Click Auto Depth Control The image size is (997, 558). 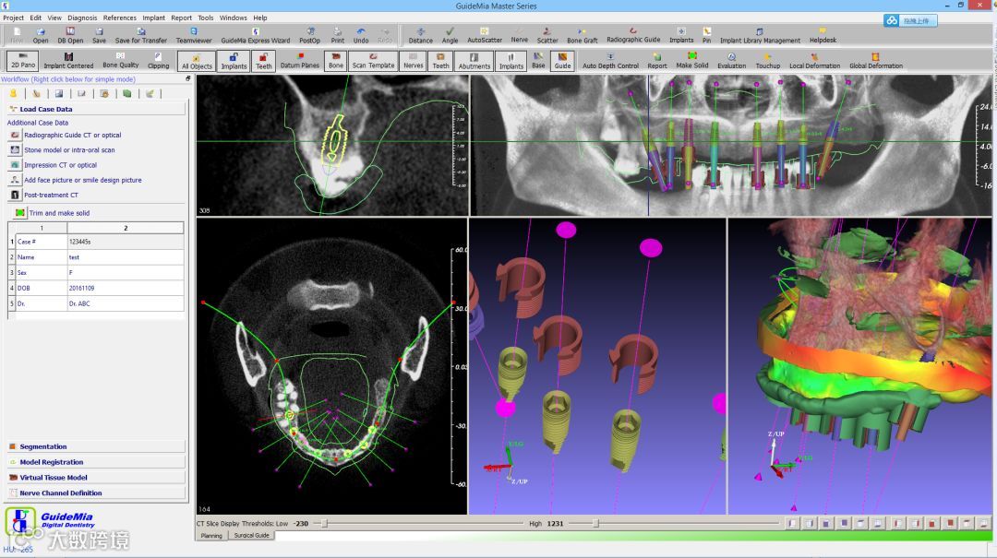(x=610, y=61)
